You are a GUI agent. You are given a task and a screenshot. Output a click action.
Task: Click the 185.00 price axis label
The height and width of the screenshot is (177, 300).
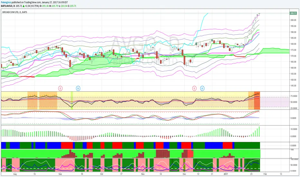tap(293, 38)
